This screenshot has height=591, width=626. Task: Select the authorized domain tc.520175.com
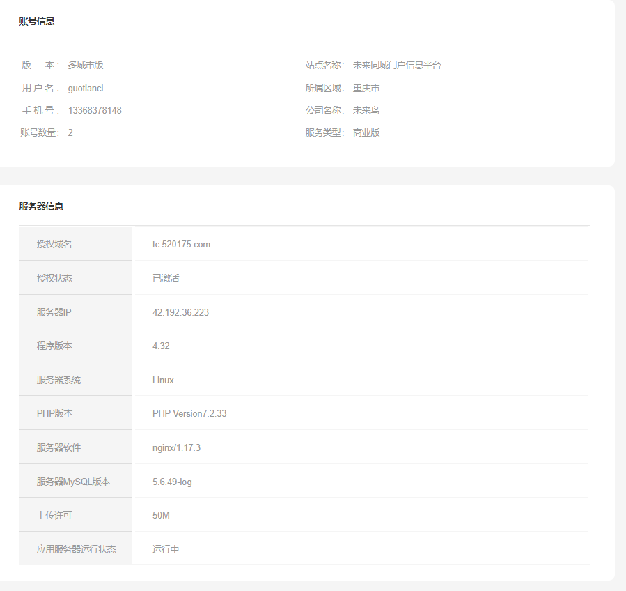pyautogui.click(x=181, y=244)
